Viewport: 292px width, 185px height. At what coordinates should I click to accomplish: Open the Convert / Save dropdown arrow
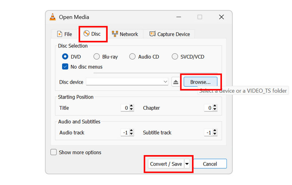tap(187, 164)
